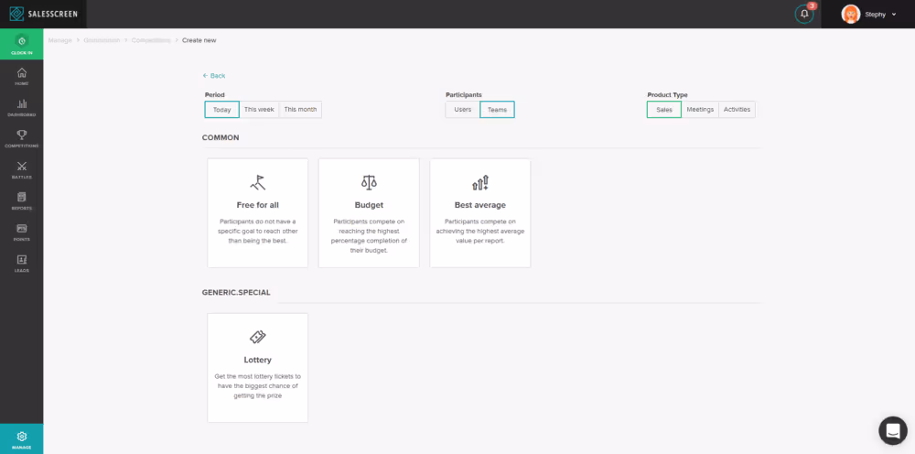Screen dimensions: 915x454
Task: Click the Lottery card title
Action: [257, 360]
